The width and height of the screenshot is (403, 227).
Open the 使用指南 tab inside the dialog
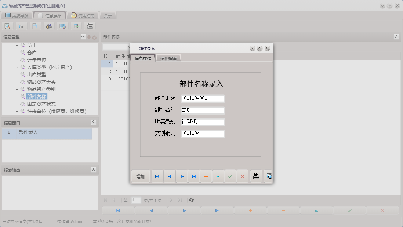(168, 58)
